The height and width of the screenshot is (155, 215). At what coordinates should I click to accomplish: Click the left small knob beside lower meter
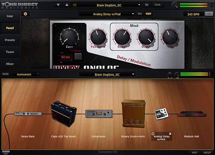(x=170, y=75)
